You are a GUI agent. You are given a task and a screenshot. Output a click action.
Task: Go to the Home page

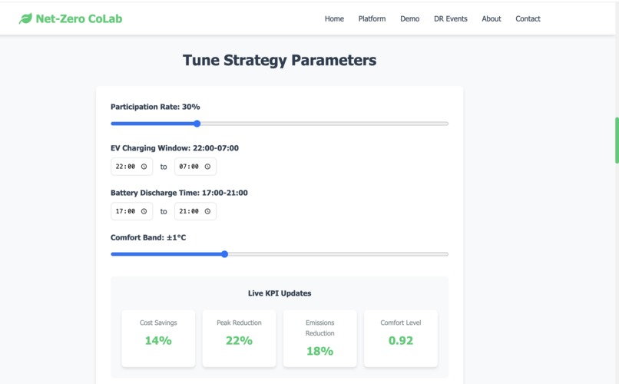point(334,18)
